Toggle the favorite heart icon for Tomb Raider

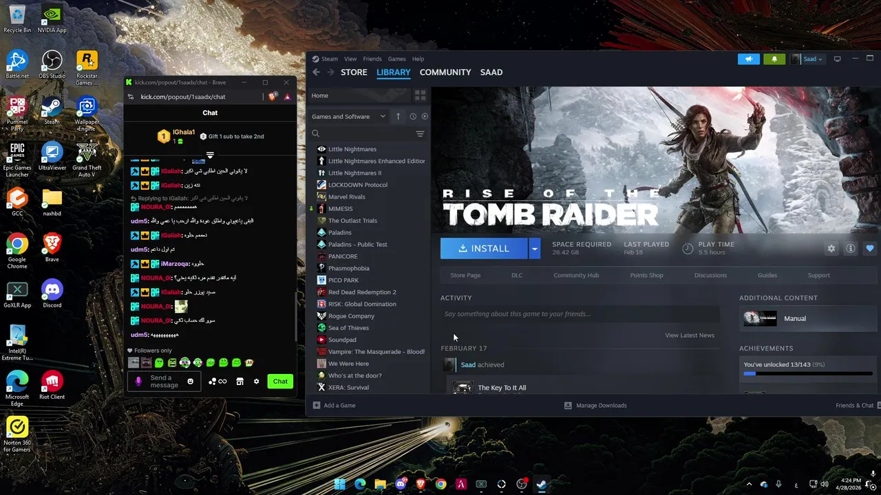click(870, 248)
